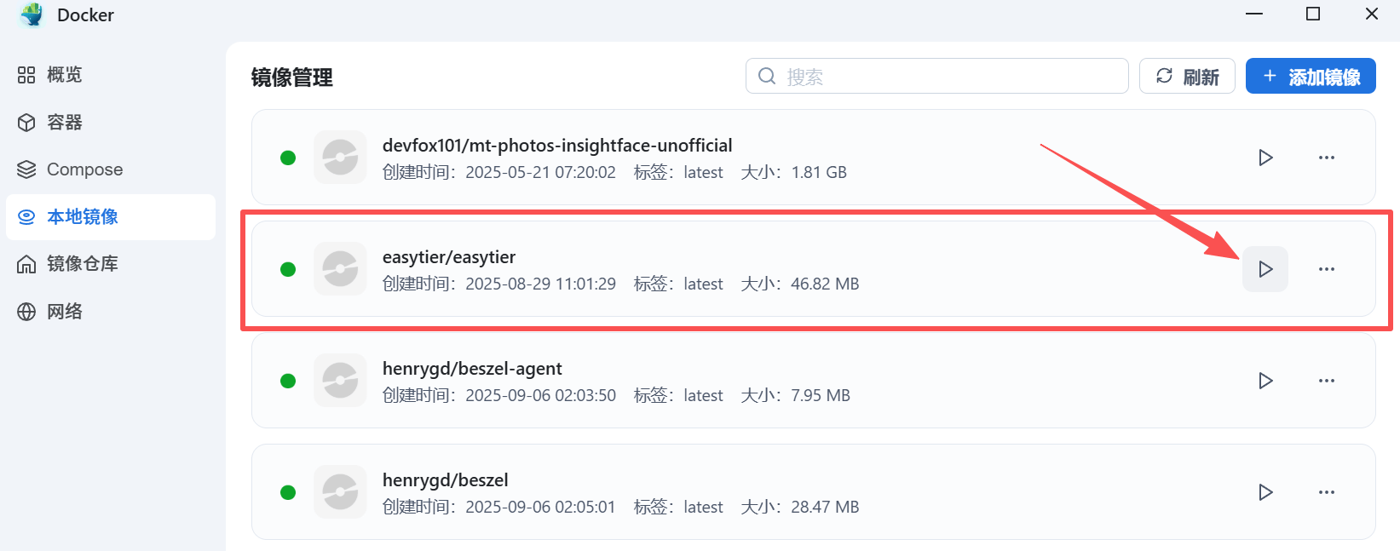The image size is (1400, 551).
Task: Launch the henrygd/beszel image
Action: [x=1265, y=492]
